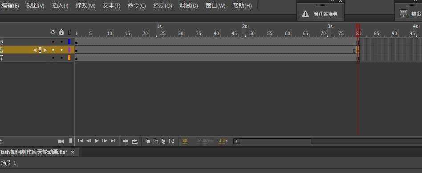The image size is (422, 173).
Task: Click the purple outline color swatch of selected layer
Action: (69, 50)
